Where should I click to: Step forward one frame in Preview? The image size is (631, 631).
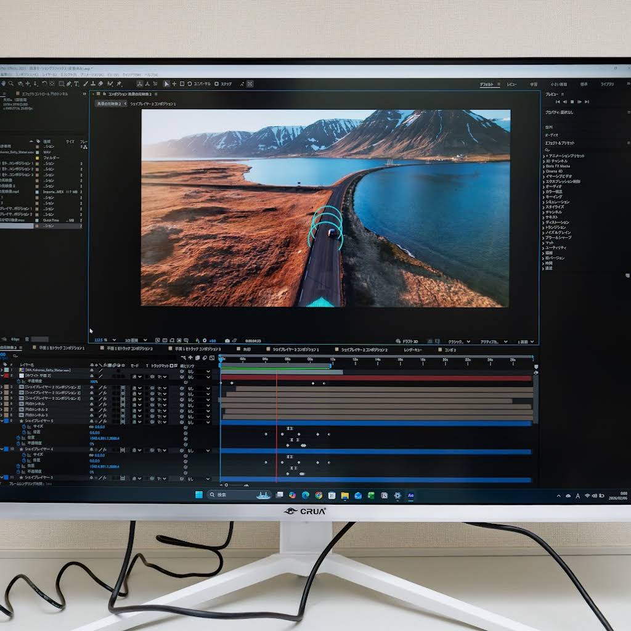[579, 102]
